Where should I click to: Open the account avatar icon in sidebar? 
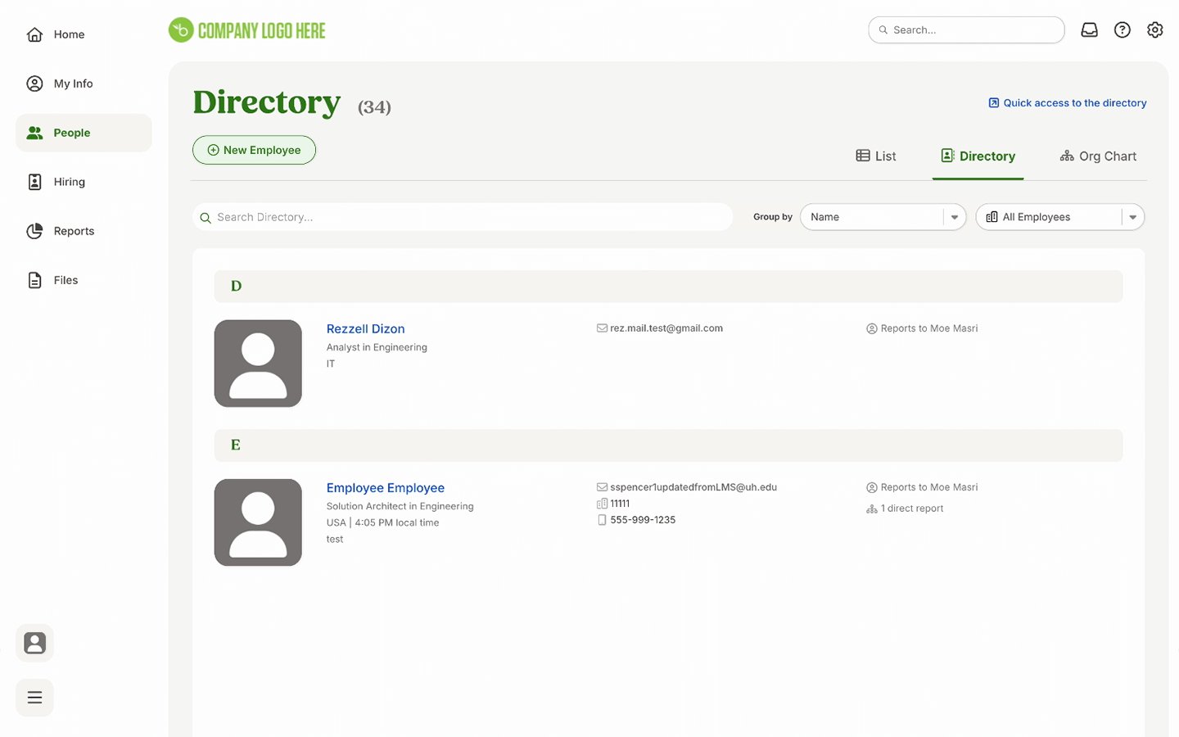pos(34,643)
